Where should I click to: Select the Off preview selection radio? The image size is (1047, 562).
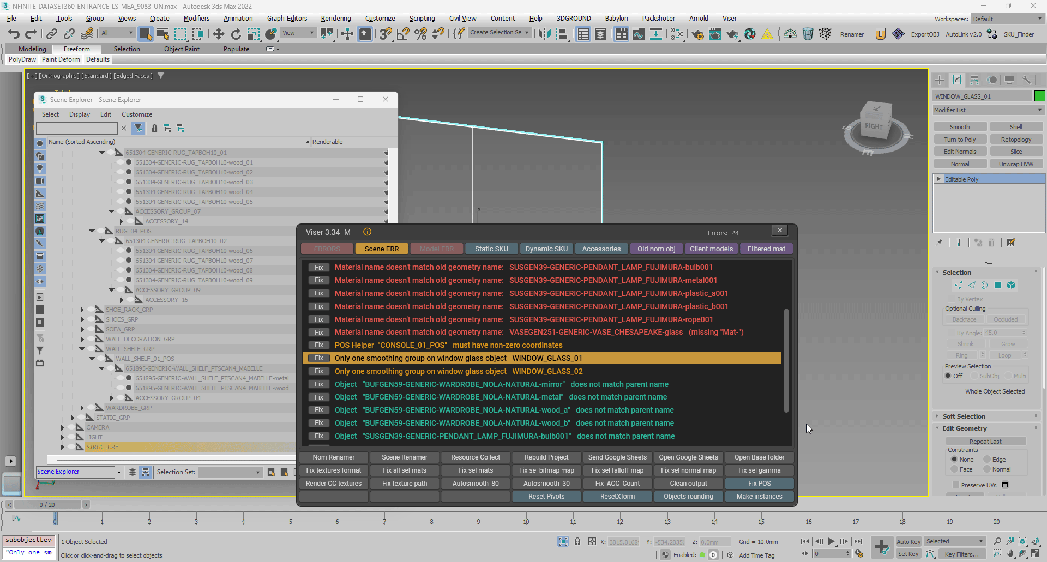pyautogui.click(x=948, y=376)
